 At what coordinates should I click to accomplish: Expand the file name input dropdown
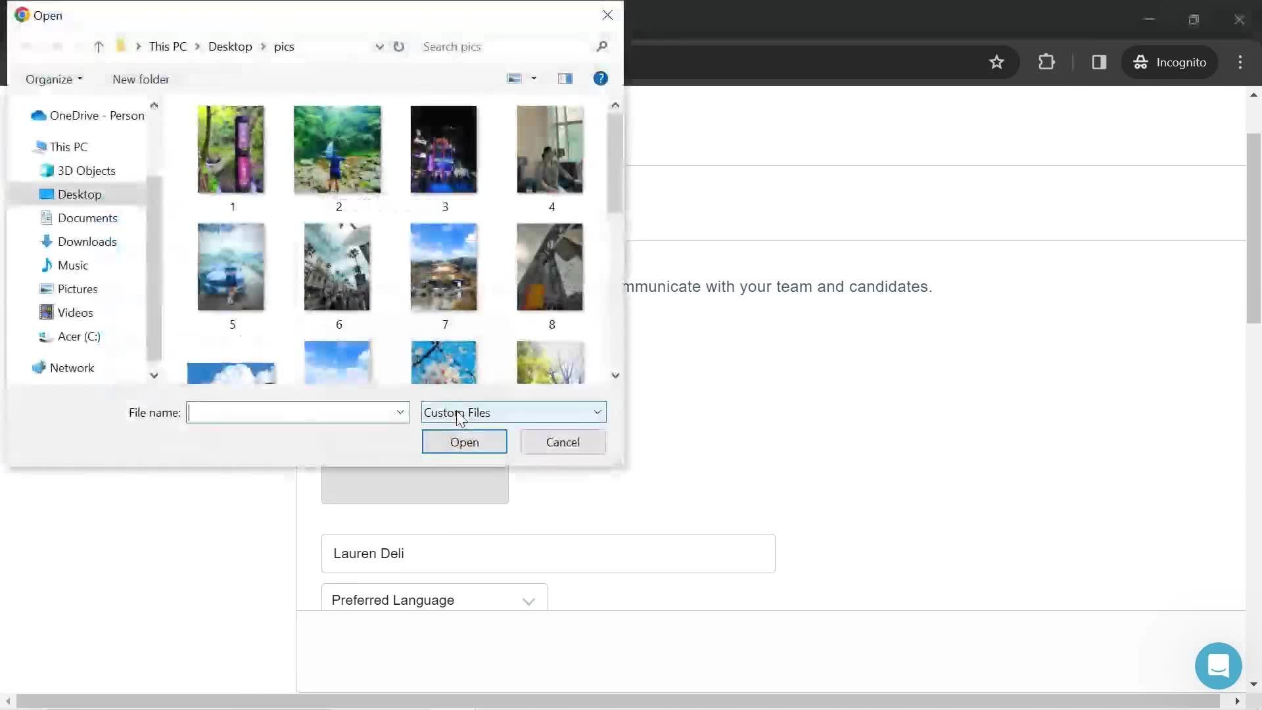tap(400, 412)
